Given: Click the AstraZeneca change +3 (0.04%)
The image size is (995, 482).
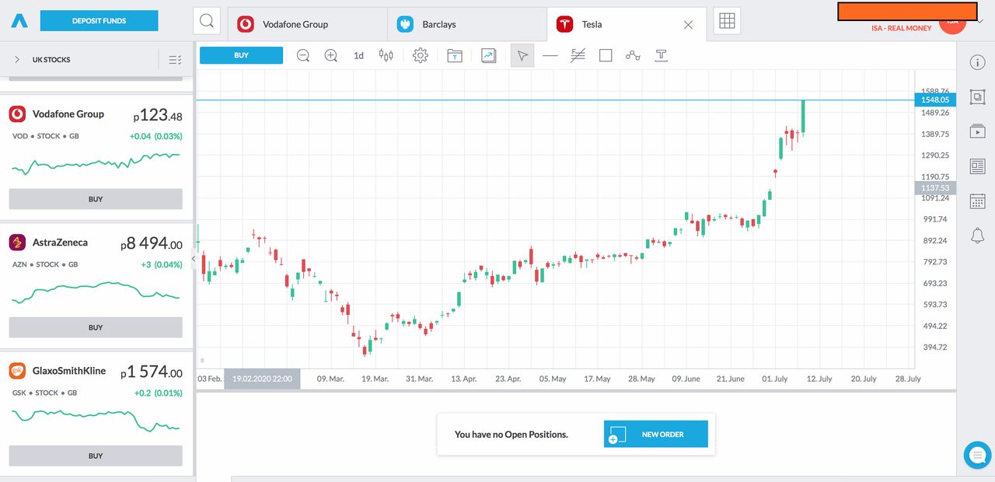Looking at the screenshot, I should click(x=161, y=264).
